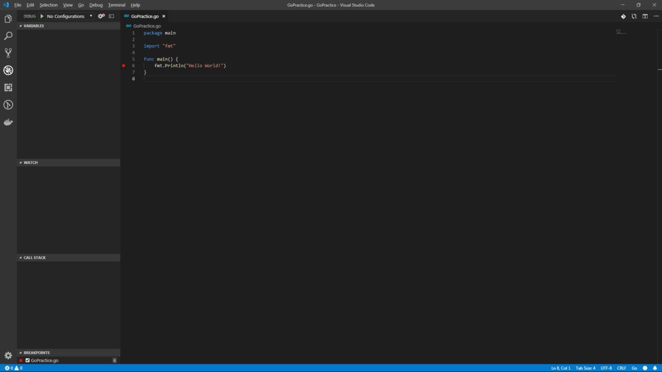Click the git file history diamond icon

click(623, 17)
